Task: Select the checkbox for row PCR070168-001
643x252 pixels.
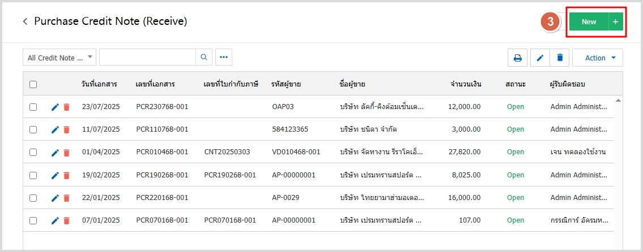Action: pos(33,220)
